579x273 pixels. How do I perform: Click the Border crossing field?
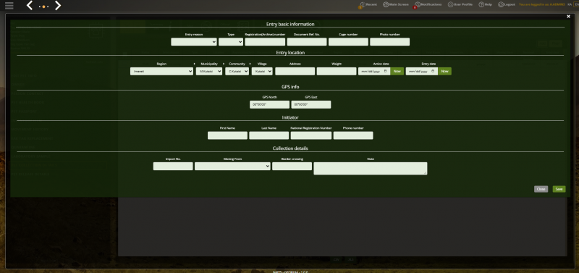292,167
